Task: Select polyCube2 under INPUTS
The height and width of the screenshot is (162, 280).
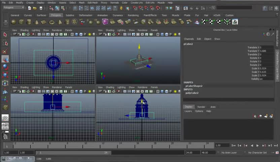Action: 192,93
